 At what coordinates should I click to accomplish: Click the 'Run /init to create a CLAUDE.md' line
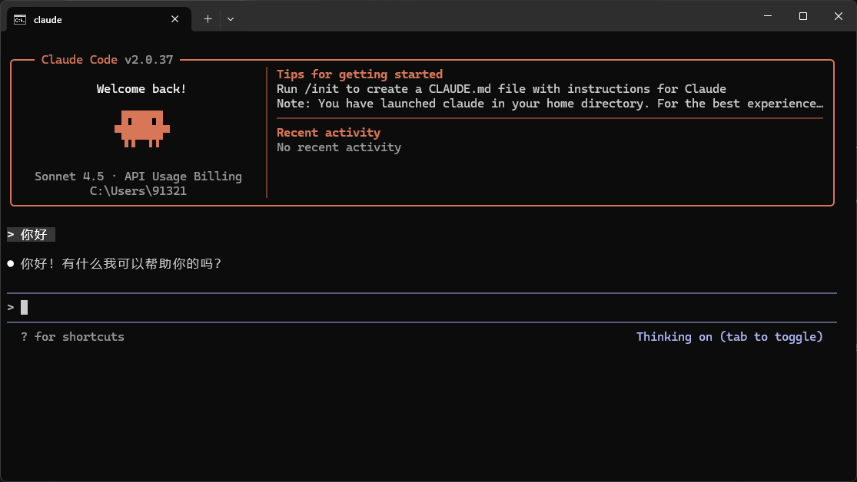tap(501, 89)
